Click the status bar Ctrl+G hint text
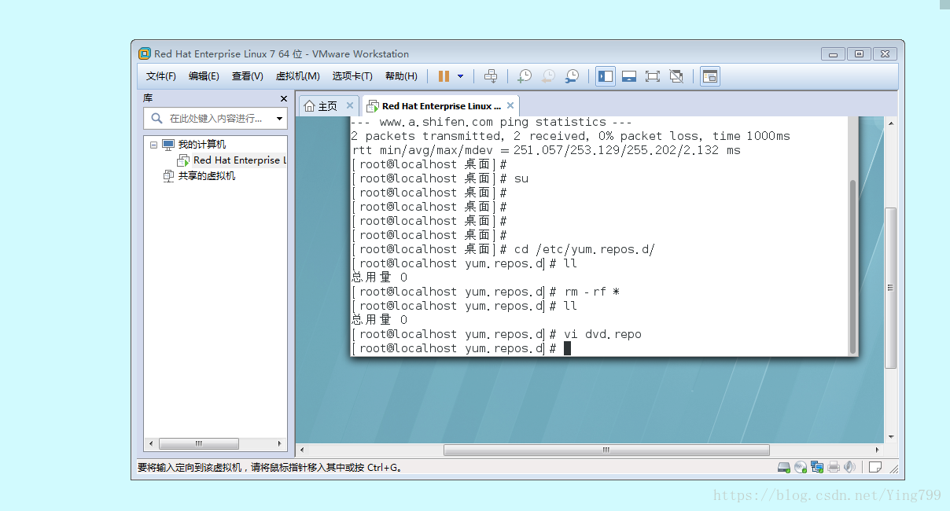 tap(271, 467)
